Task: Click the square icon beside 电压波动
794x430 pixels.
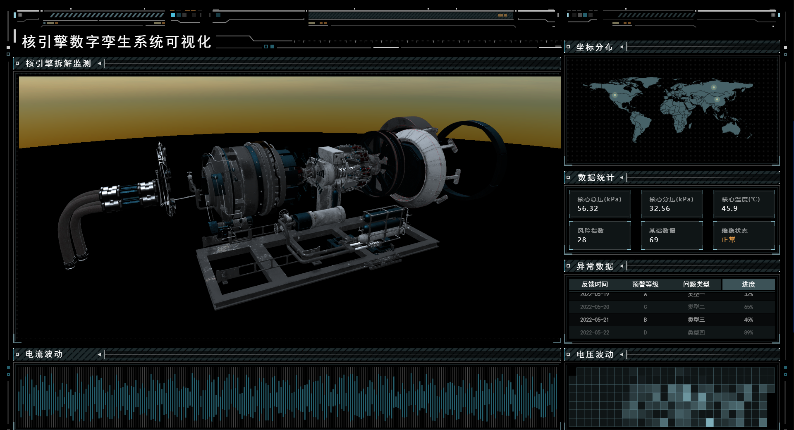Action: (568, 355)
